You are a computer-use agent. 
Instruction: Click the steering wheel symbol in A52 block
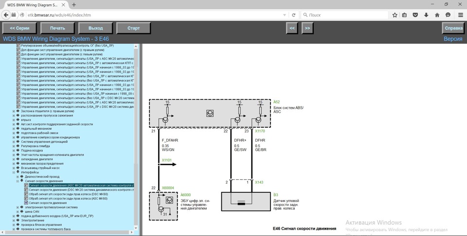tap(210, 113)
